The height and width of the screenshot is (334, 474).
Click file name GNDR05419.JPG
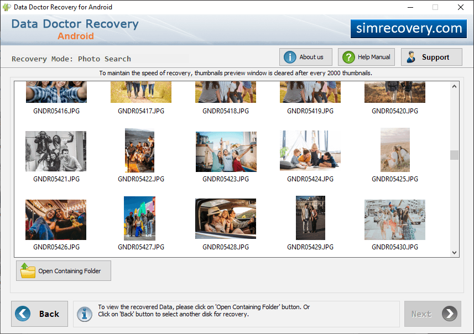coord(310,111)
